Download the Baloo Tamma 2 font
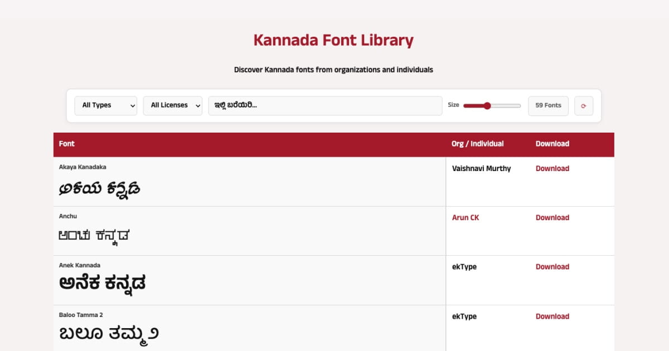Image resolution: width=669 pixels, height=351 pixels. tap(552, 316)
